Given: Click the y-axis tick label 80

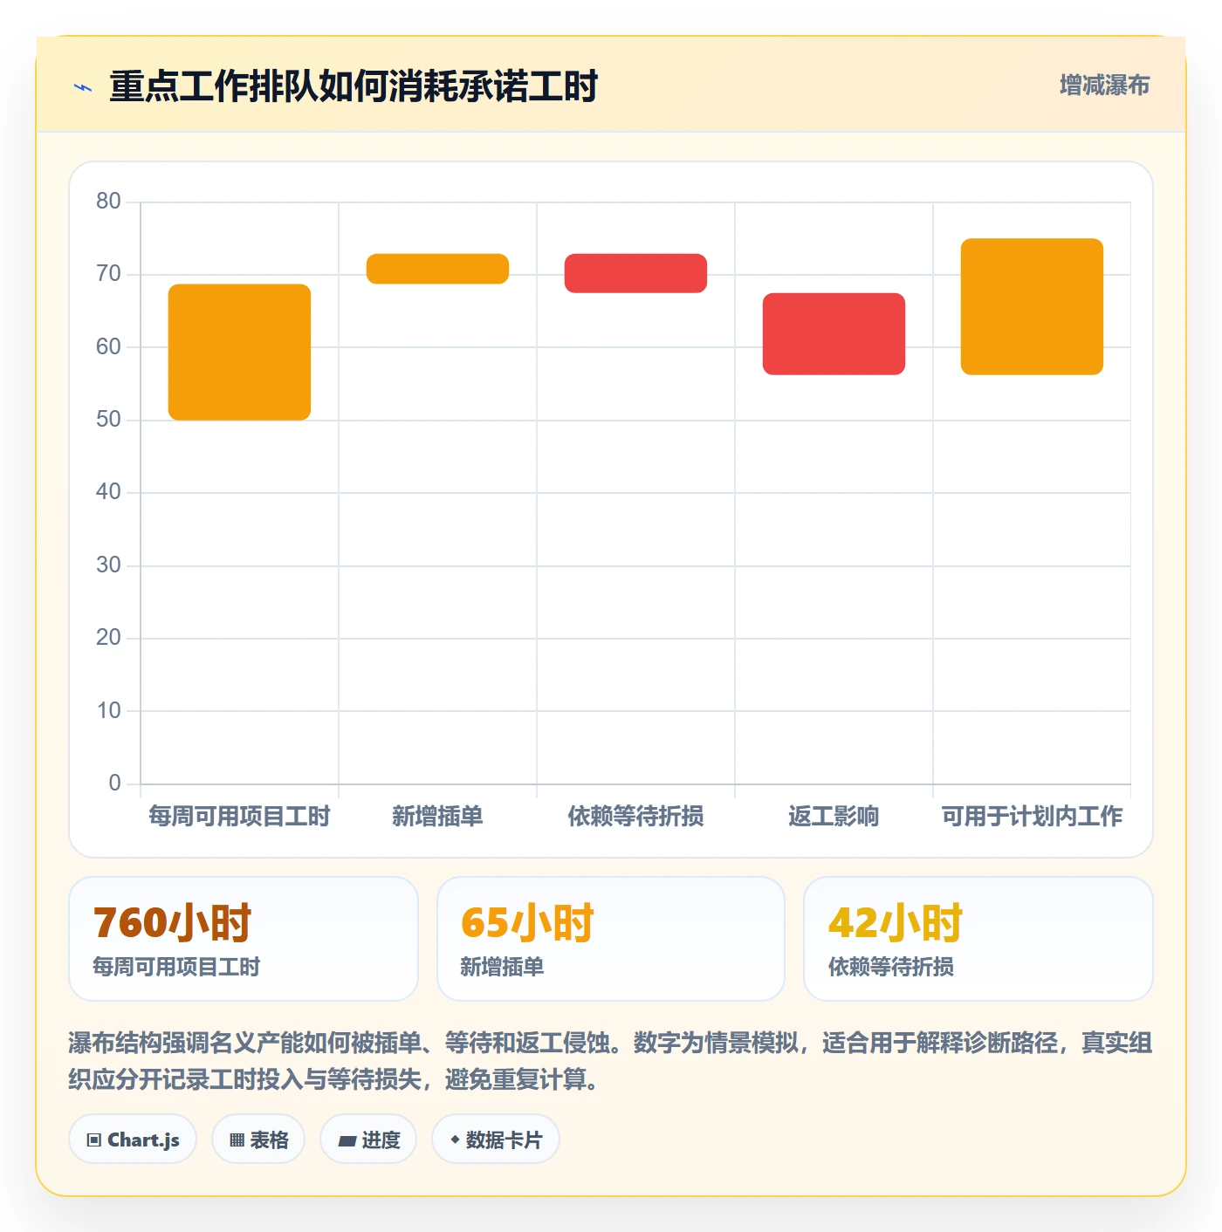Looking at the screenshot, I should (x=109, y=202).
